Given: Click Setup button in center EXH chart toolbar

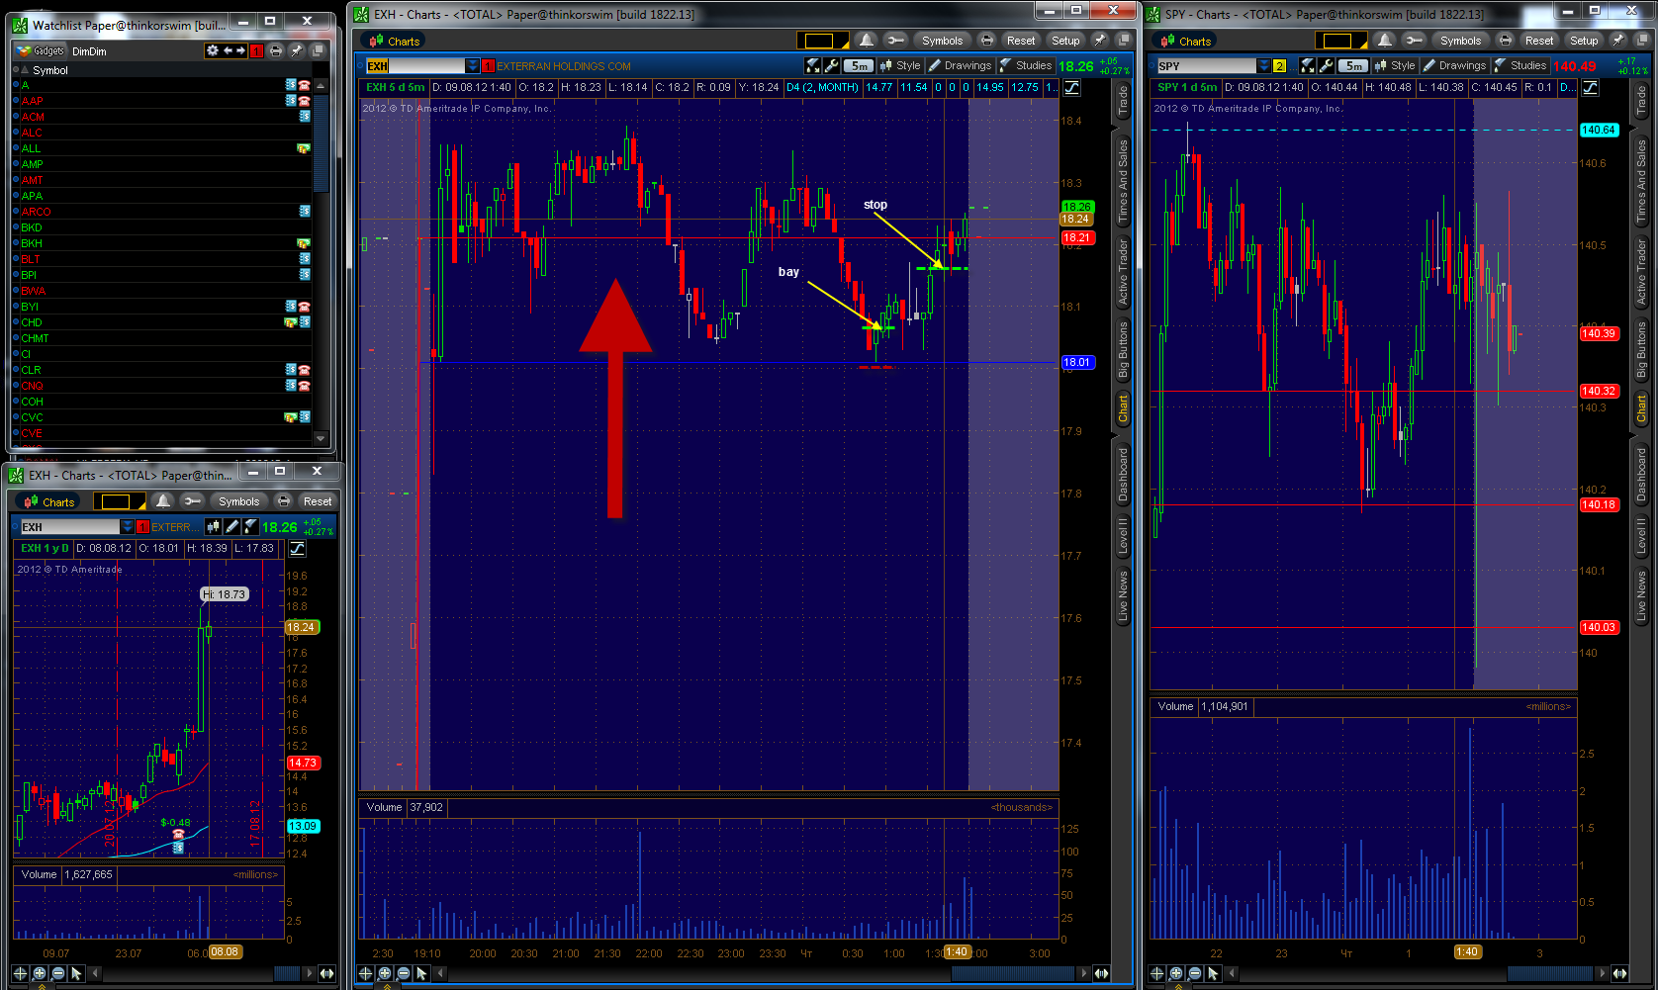Looking at the screenshot, I should pos(1065,41).
